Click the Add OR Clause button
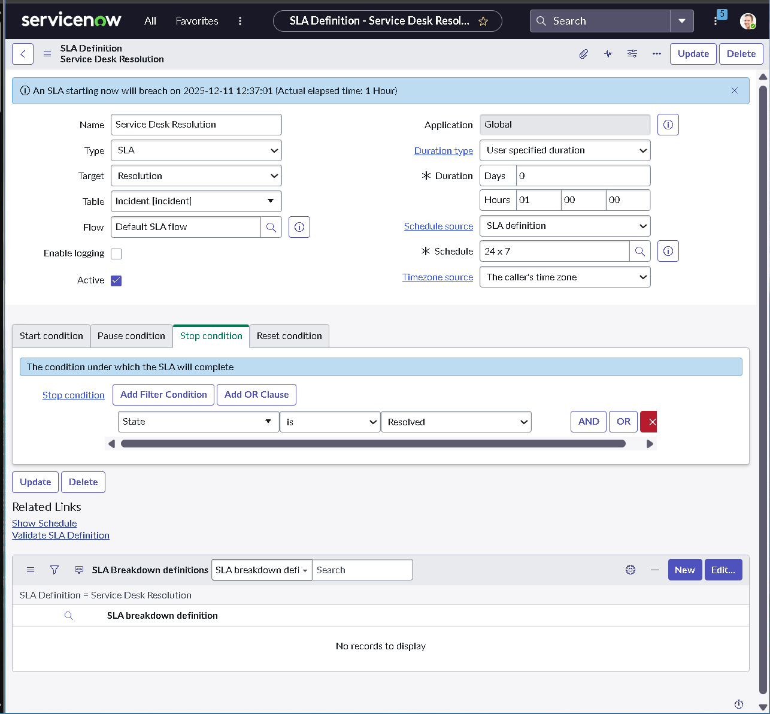This screenshot has height=714, width=770. pyautogui.click(x=256, y=395)
